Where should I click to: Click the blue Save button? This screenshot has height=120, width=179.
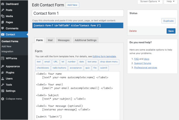pos(171,31)
